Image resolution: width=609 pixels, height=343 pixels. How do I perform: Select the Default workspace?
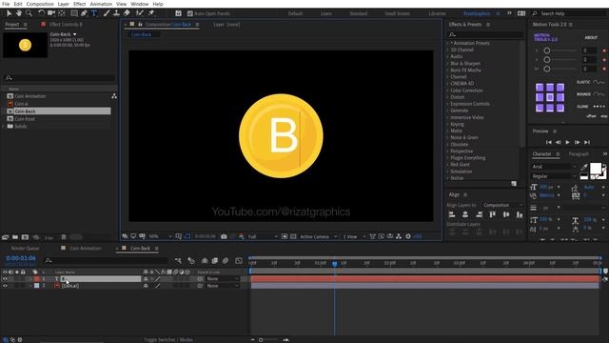[295, 13]
